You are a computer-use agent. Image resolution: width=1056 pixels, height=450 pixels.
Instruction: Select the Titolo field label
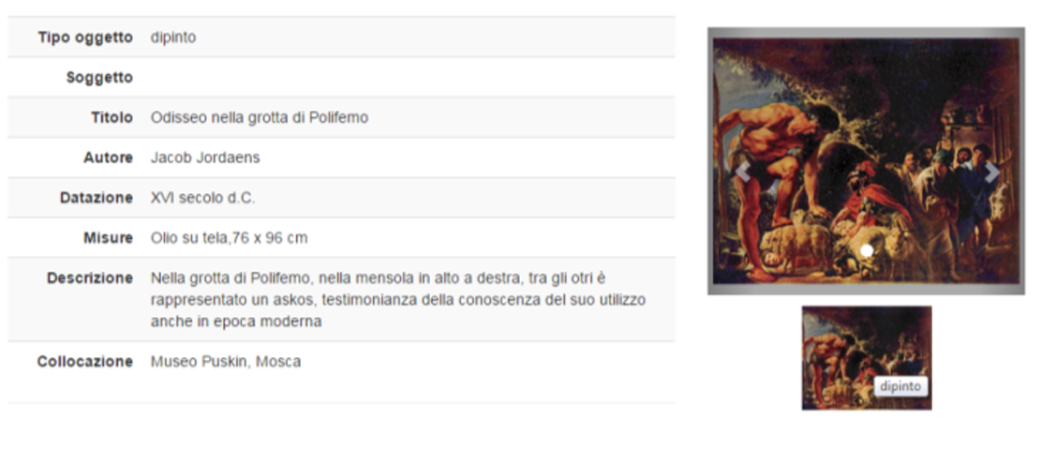pos(112,117)
